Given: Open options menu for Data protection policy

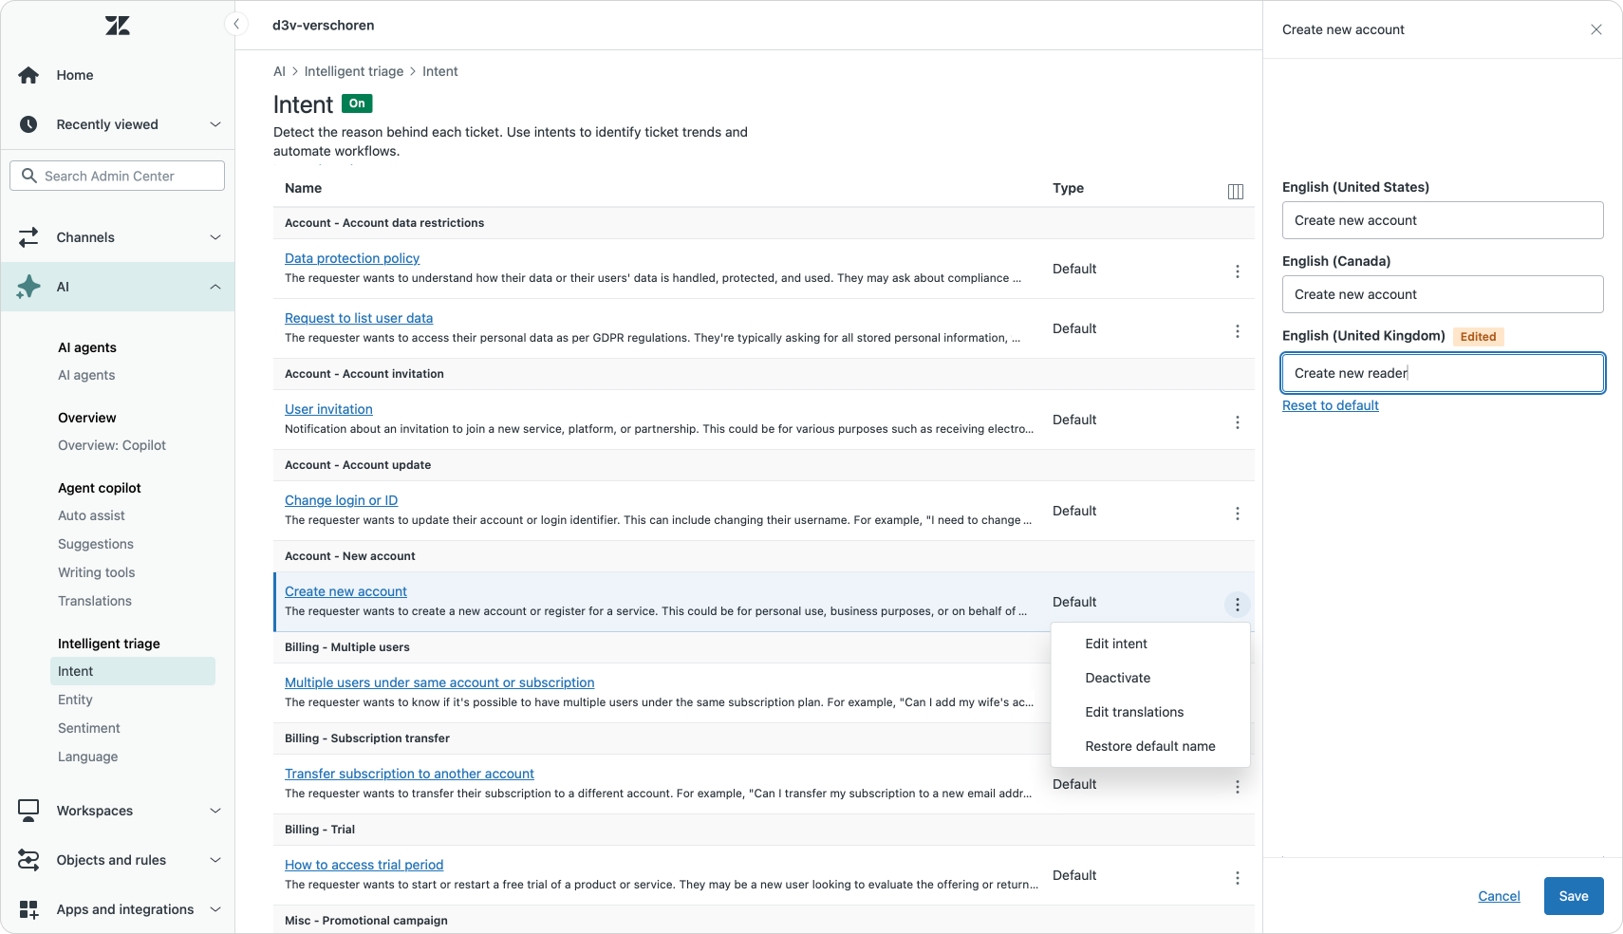Looking at the screenshot, I should [1237, 271].
